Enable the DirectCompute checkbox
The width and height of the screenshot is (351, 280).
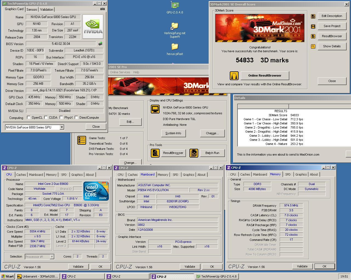click(76, 118)
